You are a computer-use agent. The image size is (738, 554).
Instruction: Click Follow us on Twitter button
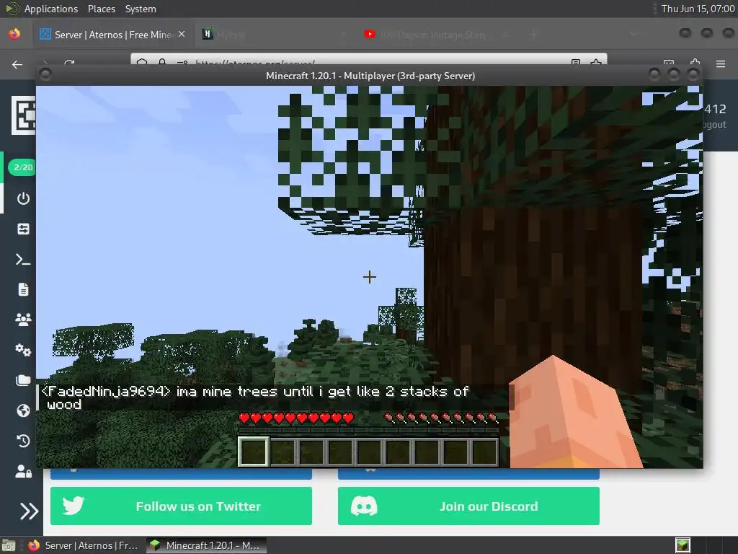coord(181,506)
